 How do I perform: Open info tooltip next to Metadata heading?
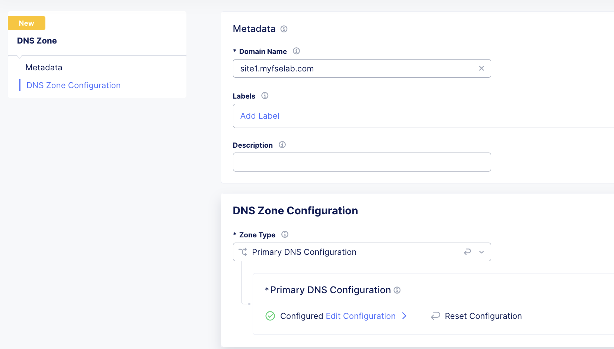[x=284, y=29]
